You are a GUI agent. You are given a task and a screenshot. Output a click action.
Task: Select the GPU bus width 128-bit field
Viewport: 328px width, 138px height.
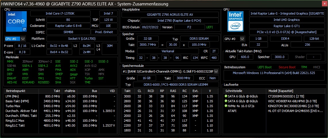(x=314, y=39)
